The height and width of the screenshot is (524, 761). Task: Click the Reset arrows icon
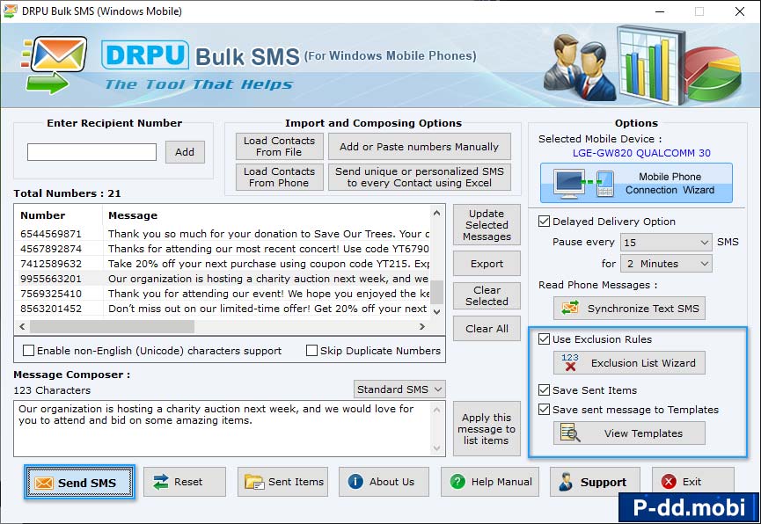160,482
